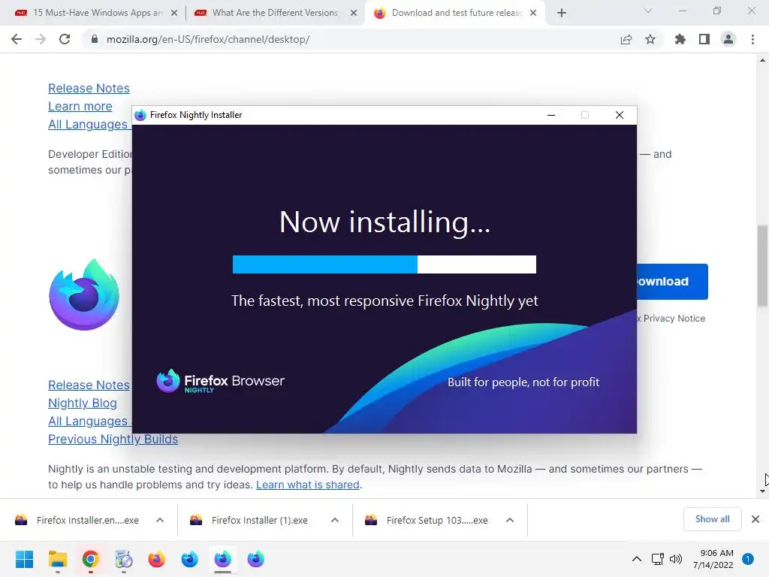Click the last Firefox Nightly taskbar icon
The image size is (769, 577).
click(255, 559)
